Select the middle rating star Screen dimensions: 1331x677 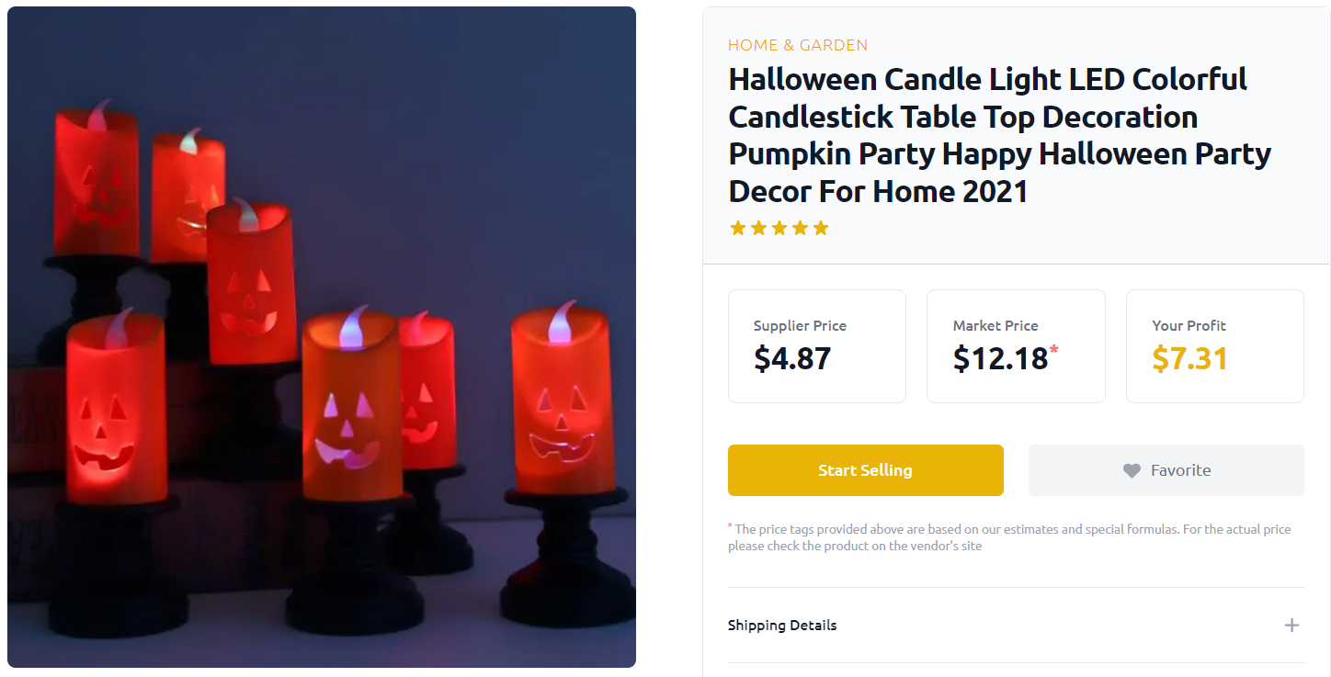tap(779, 227)
